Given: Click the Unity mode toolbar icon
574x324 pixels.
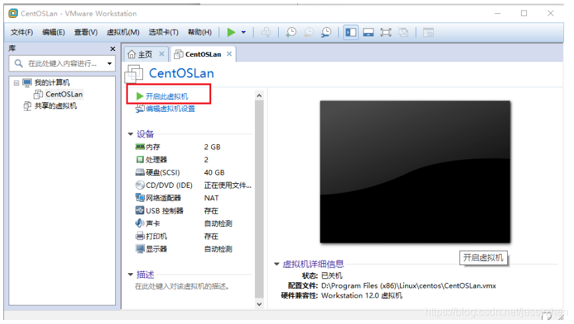Looking at the screenshot, I should [403, 32].
